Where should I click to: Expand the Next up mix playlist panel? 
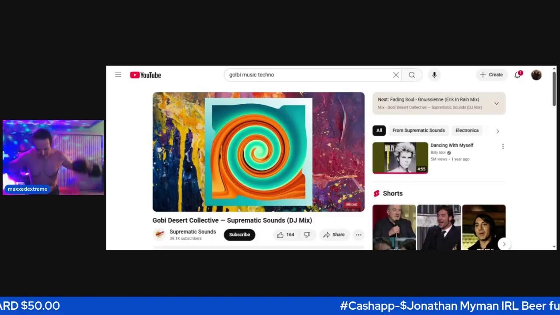[x=497, y=103]
